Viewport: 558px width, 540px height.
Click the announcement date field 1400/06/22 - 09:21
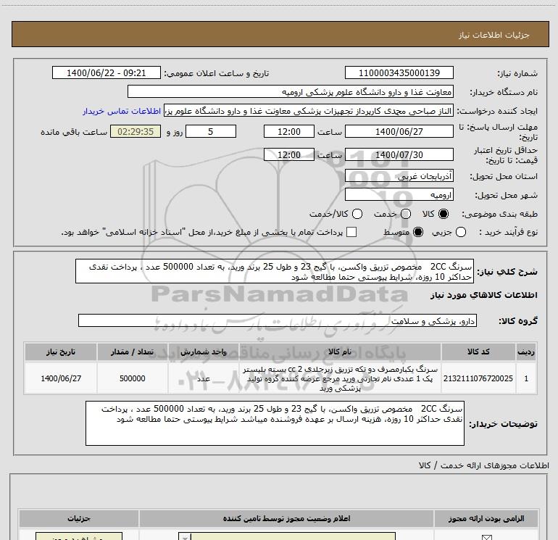pyautogui.click(x=107, y=73)
